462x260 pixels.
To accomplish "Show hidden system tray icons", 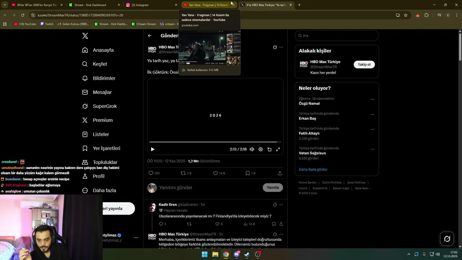I will (409, 254).
